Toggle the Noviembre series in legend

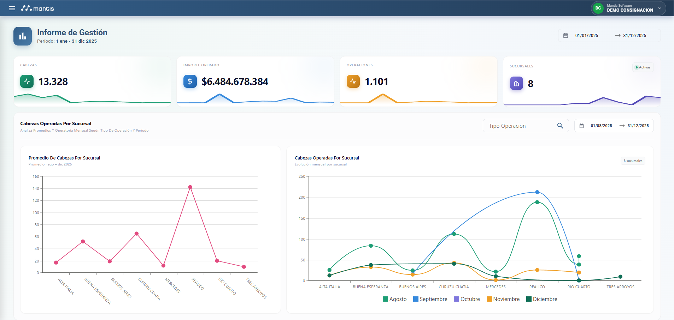(503, 299)
